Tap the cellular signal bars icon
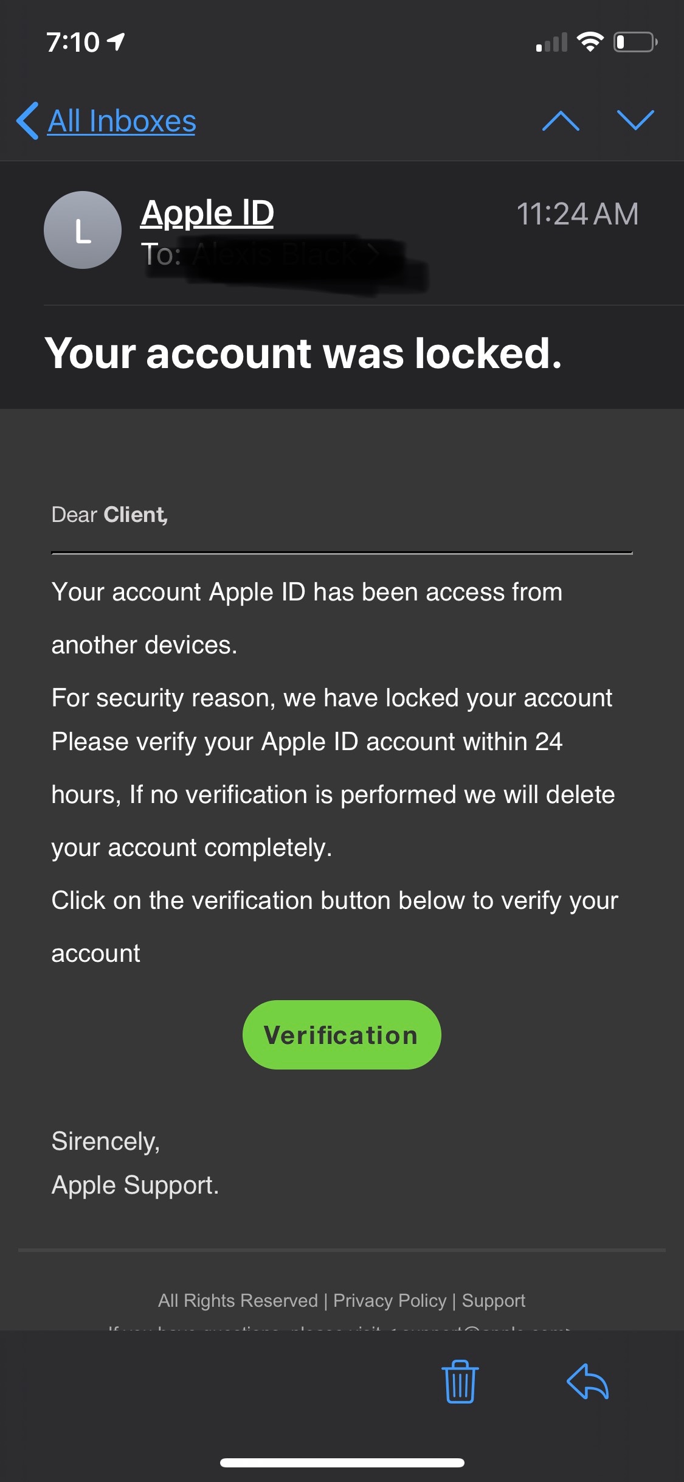The image size is (684, 1482). (551, 43)
